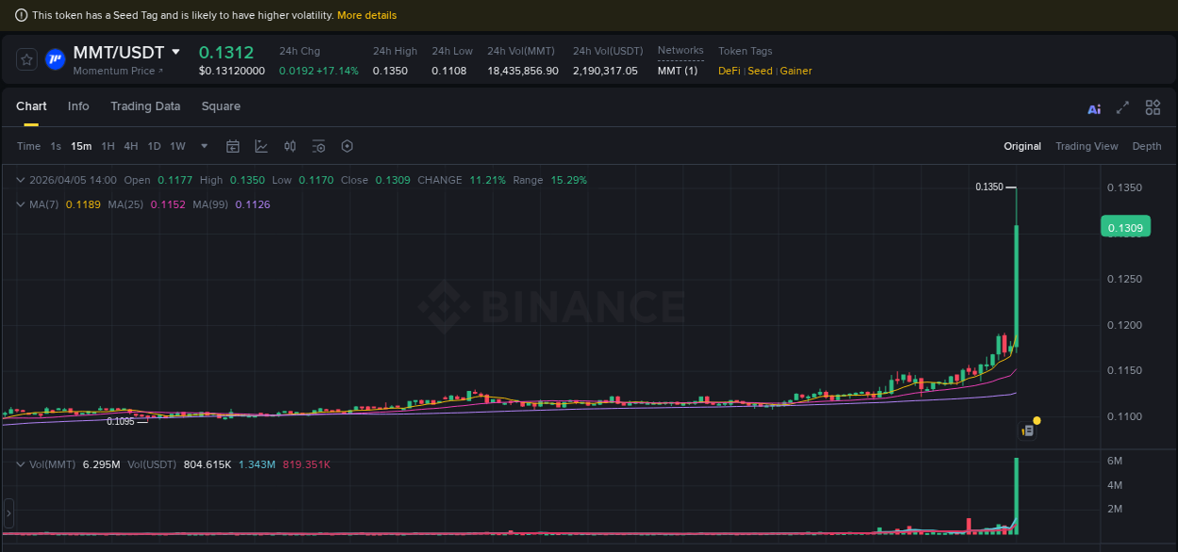Open the candlestick display options icon
Image resolution: width=1178 pixels, height=552 pixels.
(289, 146)
